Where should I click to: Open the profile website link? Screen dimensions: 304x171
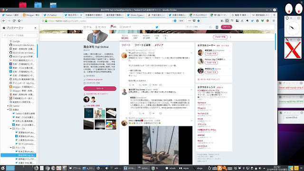[x=95, y=79]
